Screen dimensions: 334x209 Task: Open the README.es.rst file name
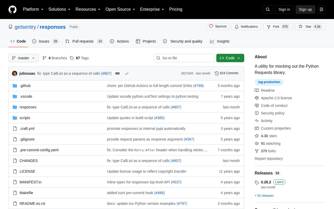[x=32, y=204]
